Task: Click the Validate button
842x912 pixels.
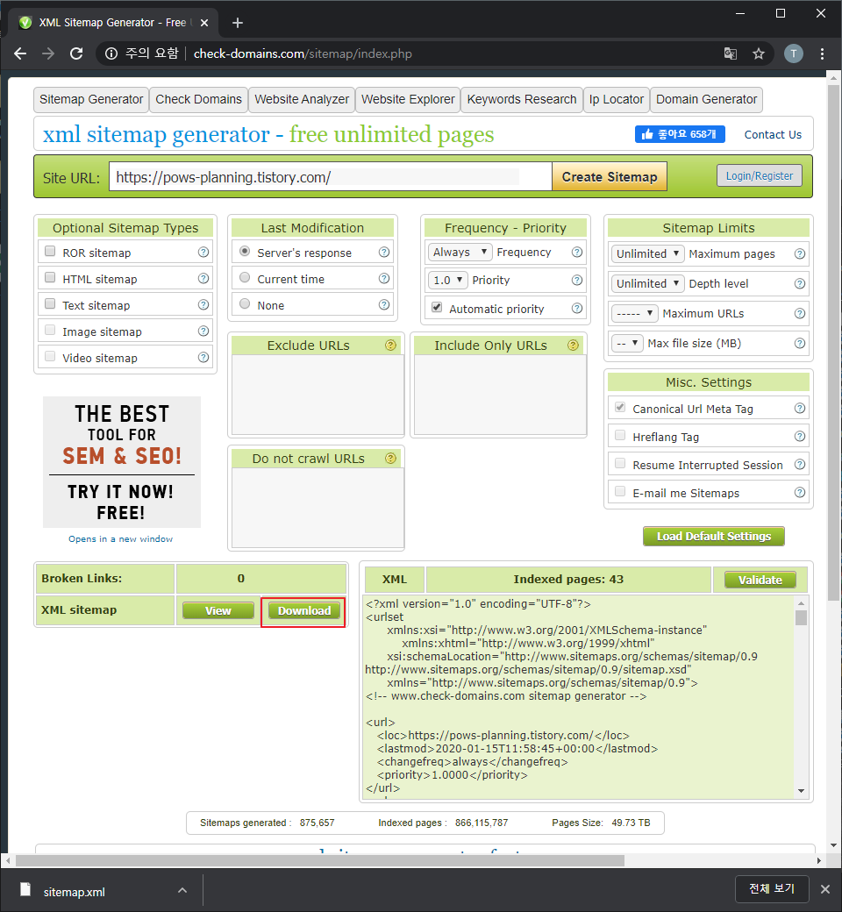Action: 760,580
